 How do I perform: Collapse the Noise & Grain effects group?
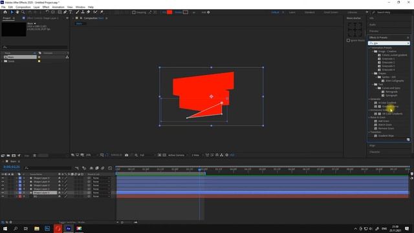[369, 117]
